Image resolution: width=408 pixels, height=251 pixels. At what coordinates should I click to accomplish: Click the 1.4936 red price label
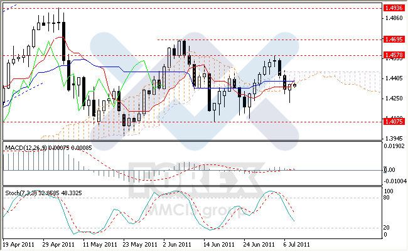(394, 8)
